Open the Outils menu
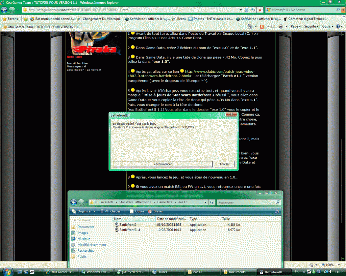346x276 pixels. (x=328, y=26)
